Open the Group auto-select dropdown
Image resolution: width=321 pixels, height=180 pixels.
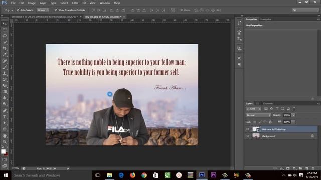(43, 10)
